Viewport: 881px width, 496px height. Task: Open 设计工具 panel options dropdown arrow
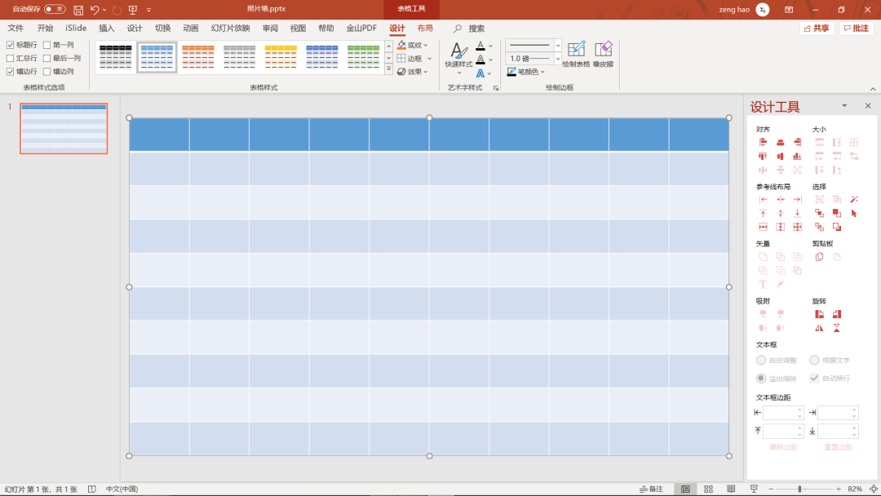click(x=844, y=105)
